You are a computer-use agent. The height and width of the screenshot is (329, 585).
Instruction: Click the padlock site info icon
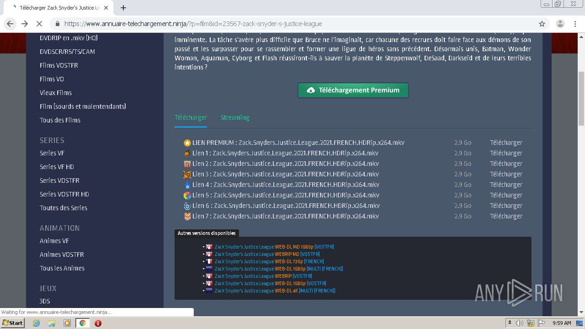[x=58, y=24]
